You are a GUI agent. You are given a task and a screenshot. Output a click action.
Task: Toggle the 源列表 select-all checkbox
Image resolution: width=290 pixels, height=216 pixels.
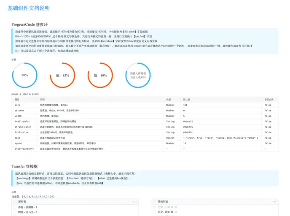pos(15,202)
